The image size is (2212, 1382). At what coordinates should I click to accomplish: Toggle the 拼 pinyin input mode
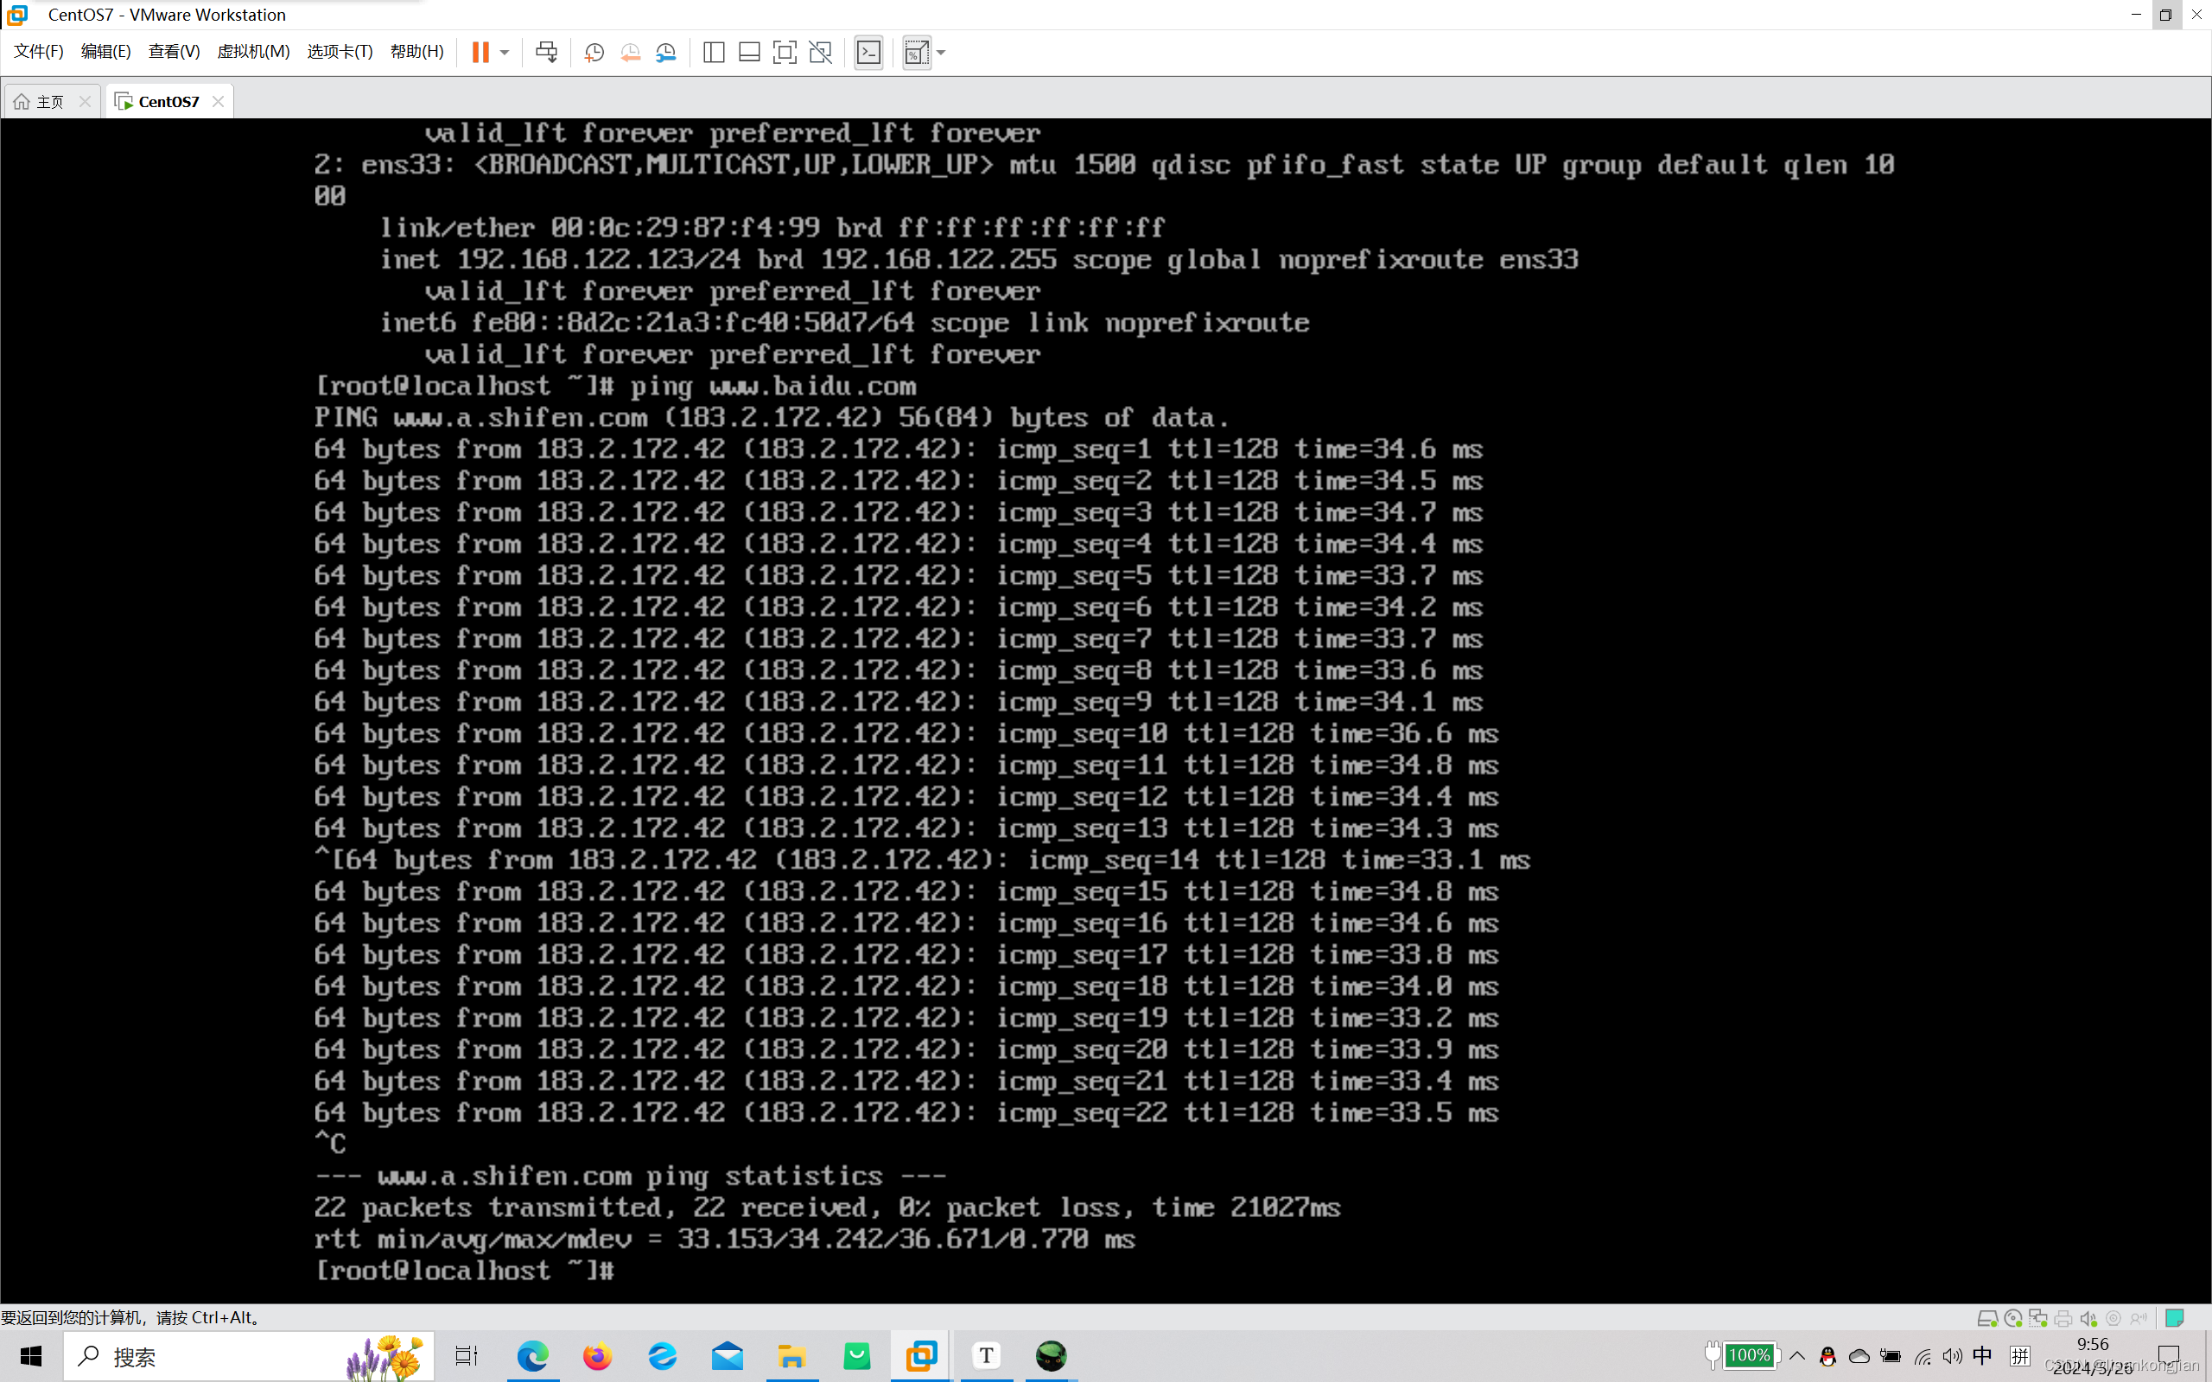[2021, 1356]
